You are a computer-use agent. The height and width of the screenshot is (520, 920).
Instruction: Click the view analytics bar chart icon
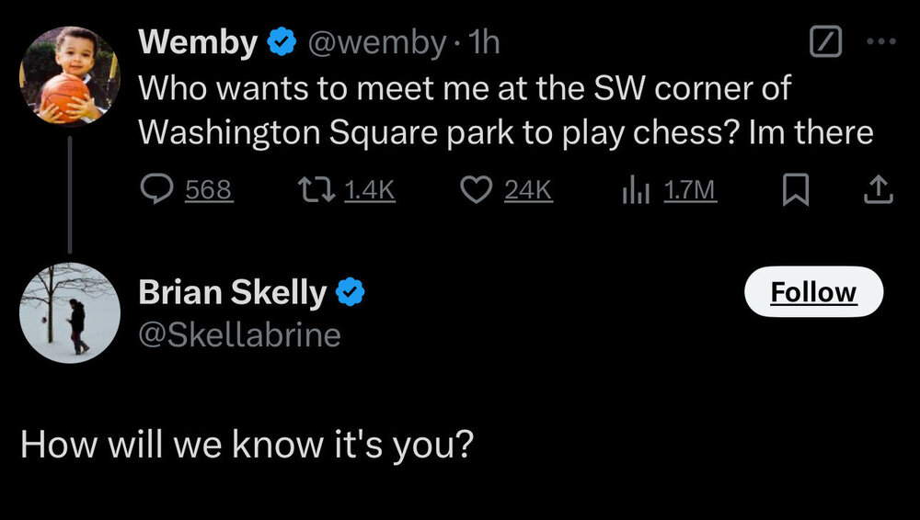click(x=637, y=189)
